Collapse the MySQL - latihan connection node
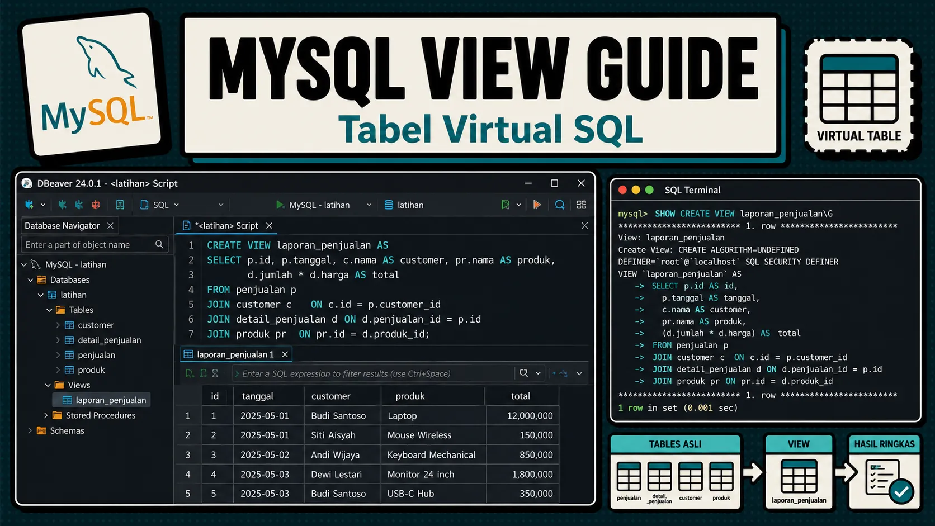Image resolution: width=935 pixels, height=526 pixels. [x=24, y=264]
